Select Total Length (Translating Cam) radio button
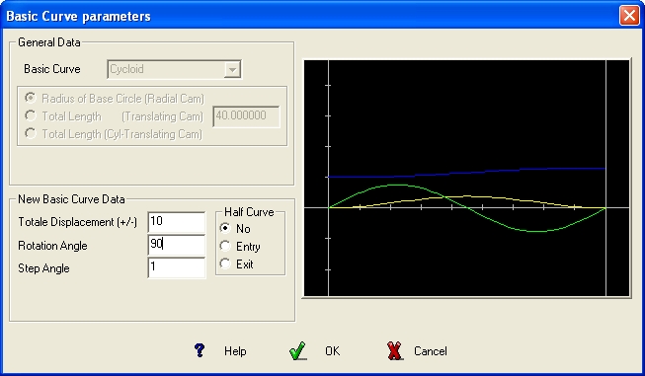Viewport: 645px width, 376px height. click(31, 115)
